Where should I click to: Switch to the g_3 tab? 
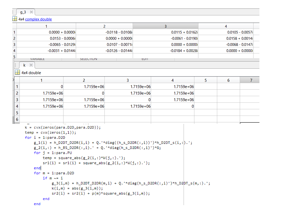tap(23, 12)
